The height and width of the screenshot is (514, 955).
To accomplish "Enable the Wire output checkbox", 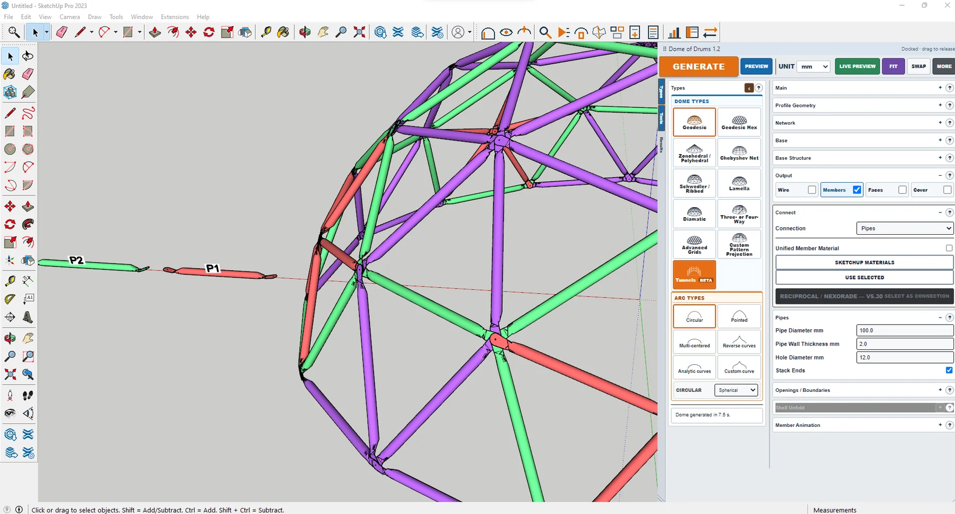I will tap(812, 190).
